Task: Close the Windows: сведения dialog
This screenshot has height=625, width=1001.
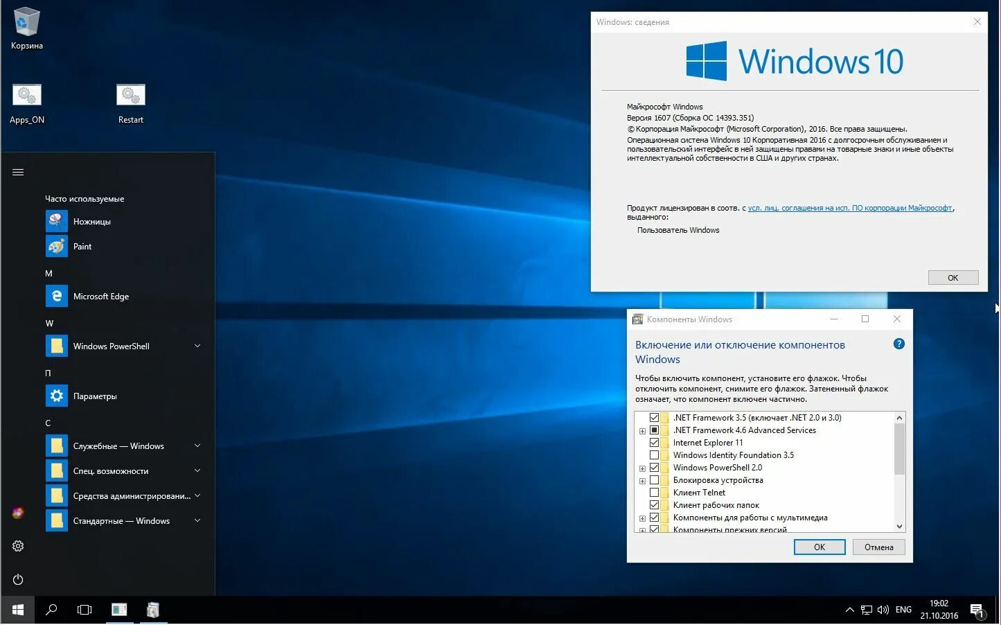Action: 977,21
